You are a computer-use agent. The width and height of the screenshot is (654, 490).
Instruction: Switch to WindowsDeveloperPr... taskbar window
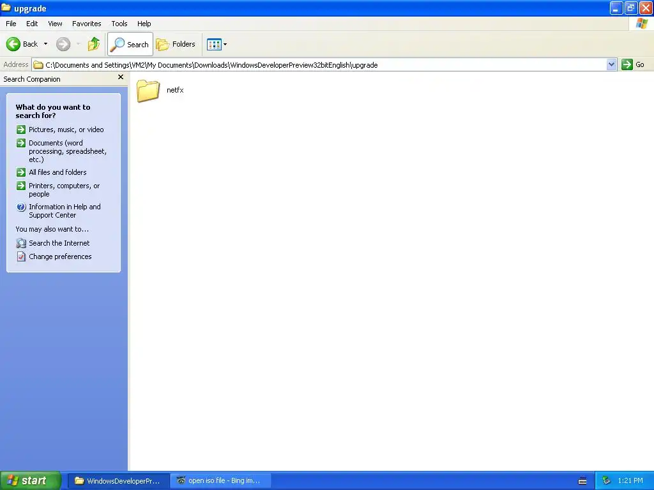coord(118,481)
